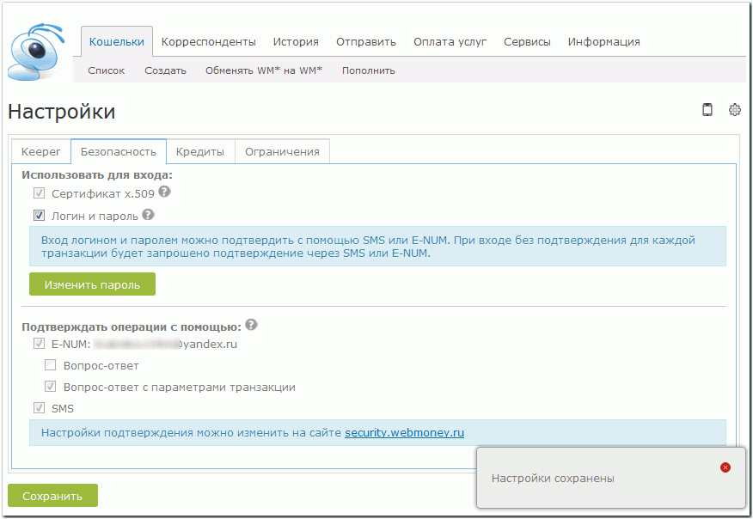Click the settings gear icon
The image size is (753, 519).
(734, 109)
